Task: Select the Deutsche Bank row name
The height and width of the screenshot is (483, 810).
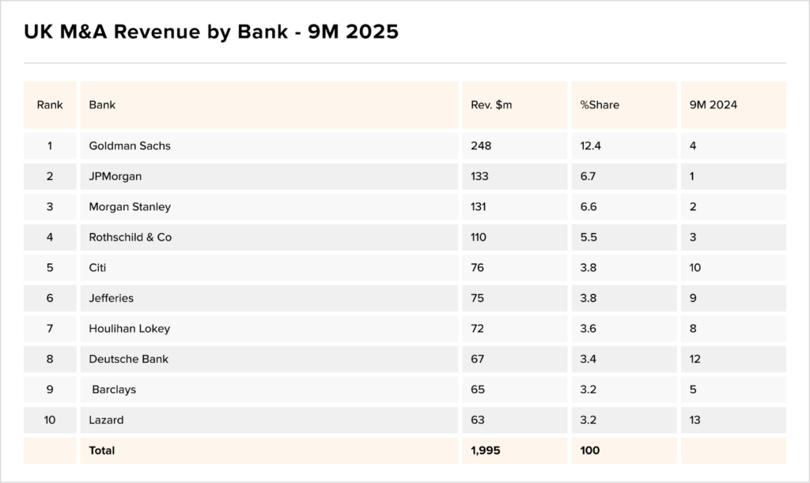Action: (129, 359)
